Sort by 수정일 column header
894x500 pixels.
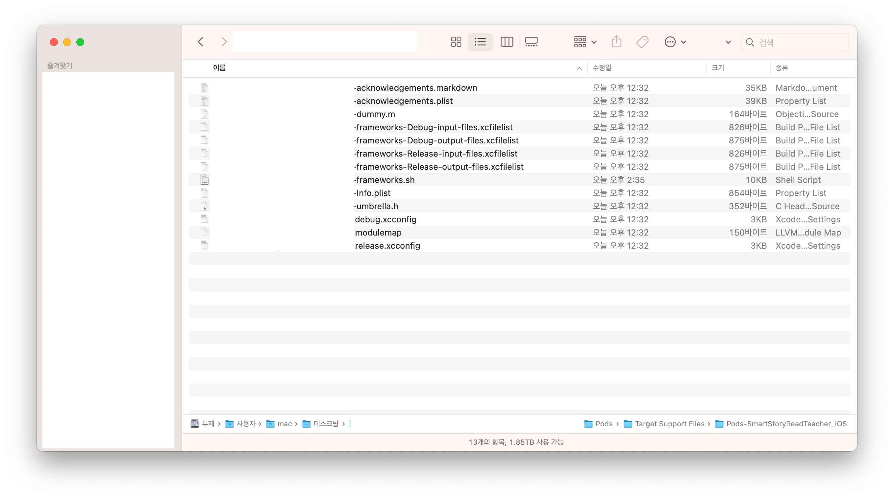(602, 68)
